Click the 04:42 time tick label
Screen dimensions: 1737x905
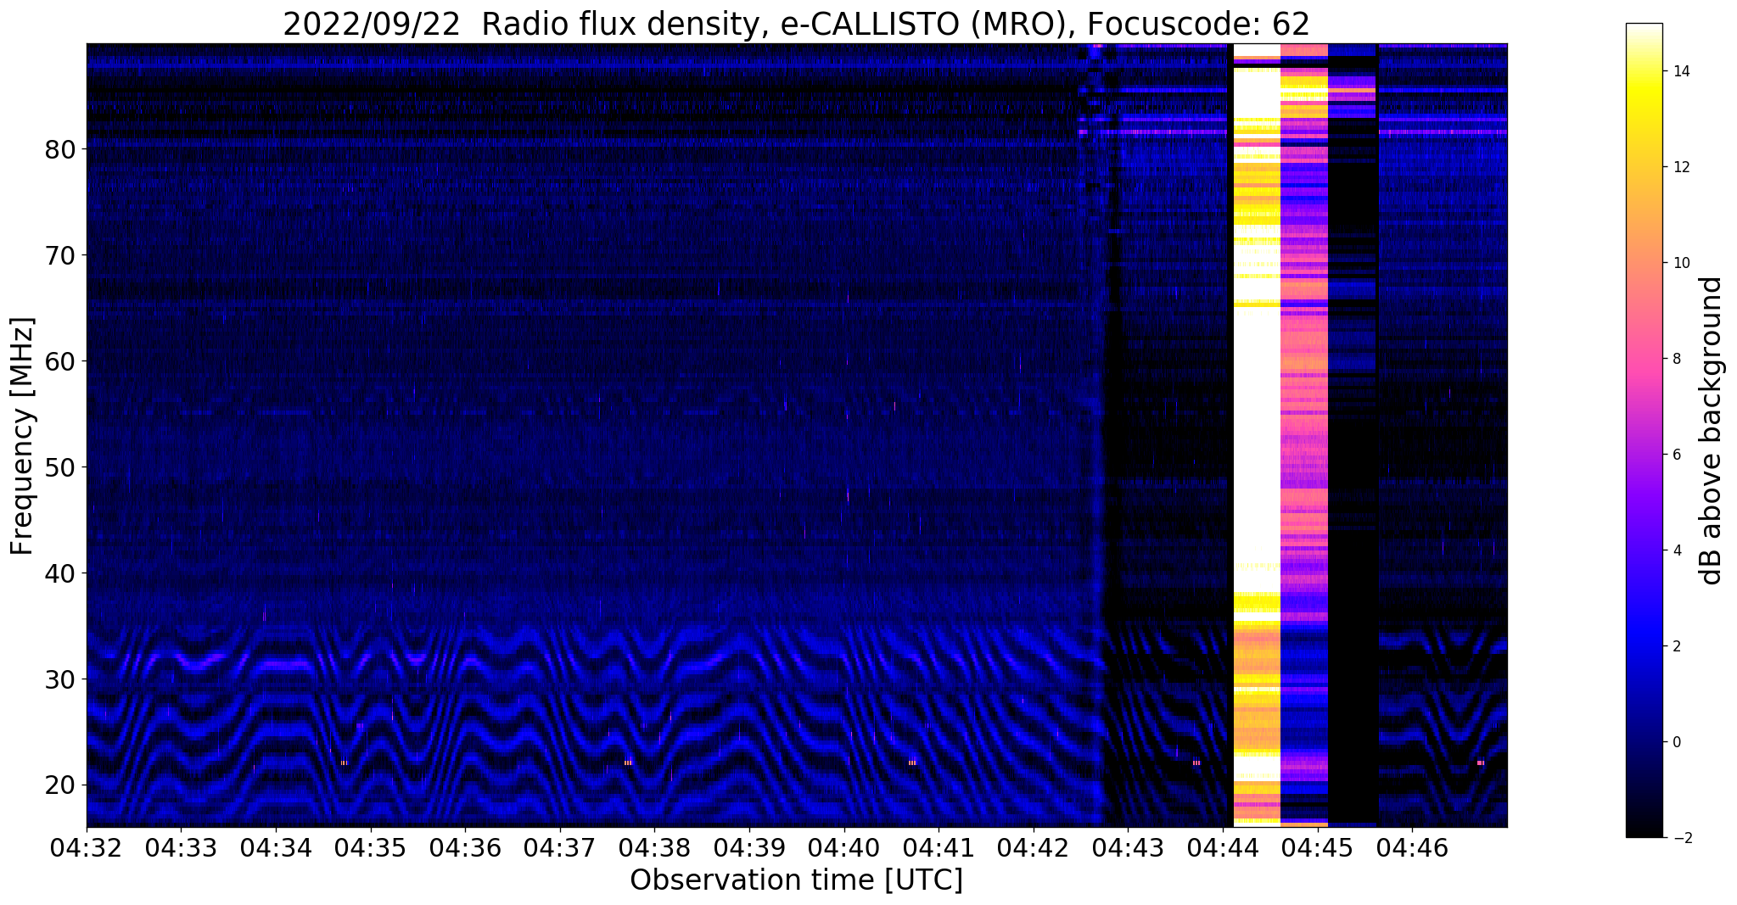tap(1033, 847)
